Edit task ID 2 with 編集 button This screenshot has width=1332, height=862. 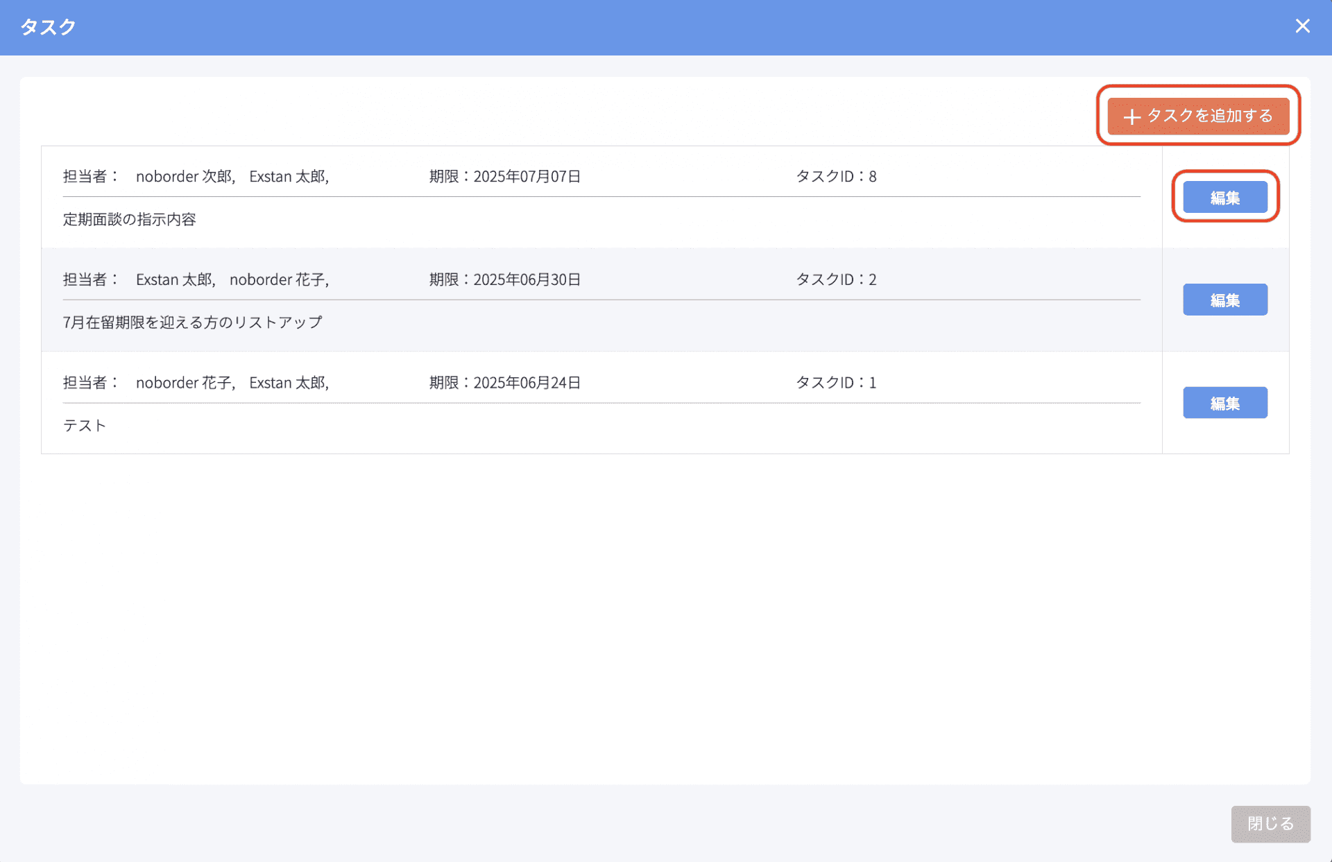pos(1224,300)
